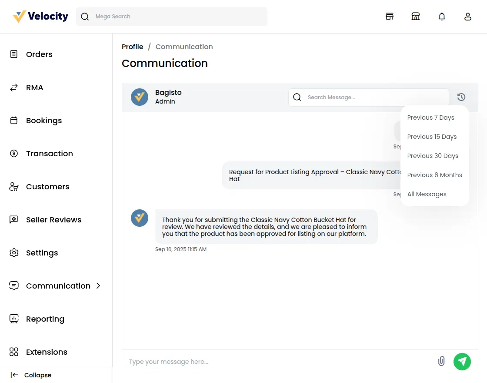Open the notifications bell icon

point(442,17)
